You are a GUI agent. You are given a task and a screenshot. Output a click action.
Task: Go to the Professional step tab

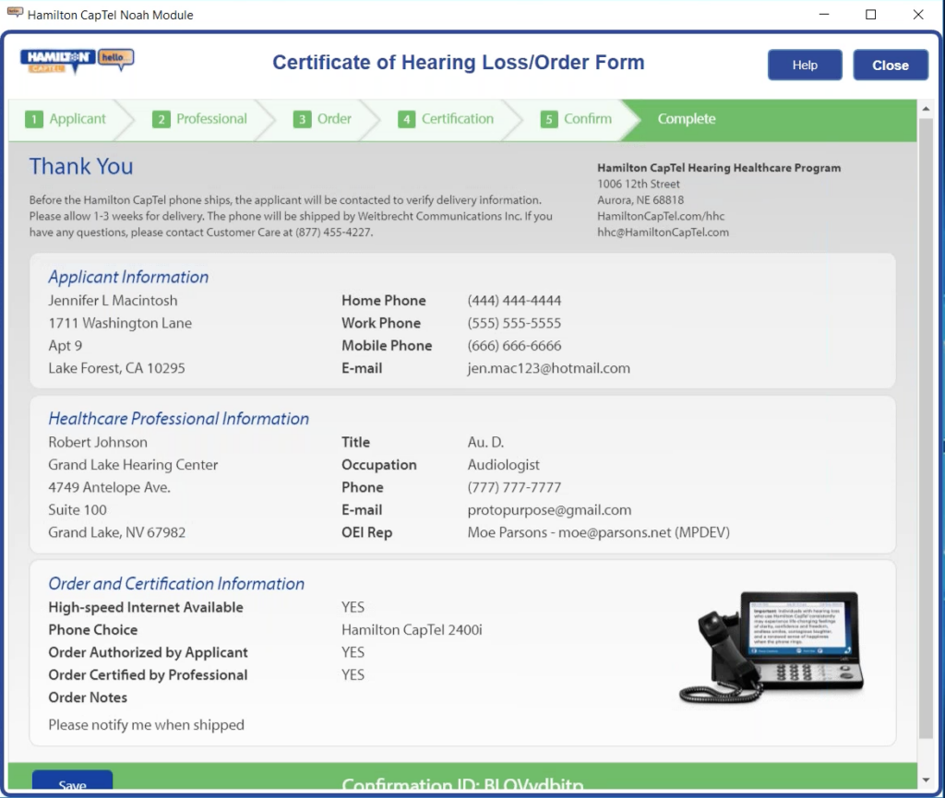(199, 119)
